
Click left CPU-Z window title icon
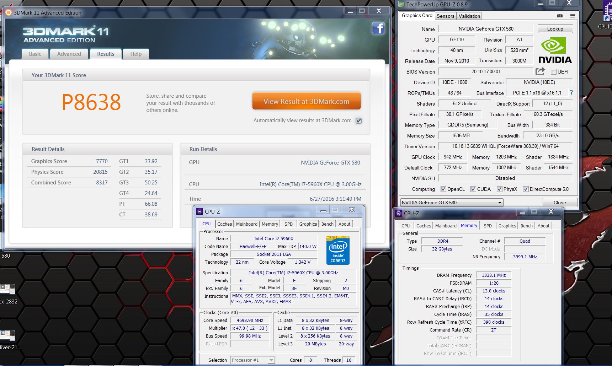coord(199,211)
